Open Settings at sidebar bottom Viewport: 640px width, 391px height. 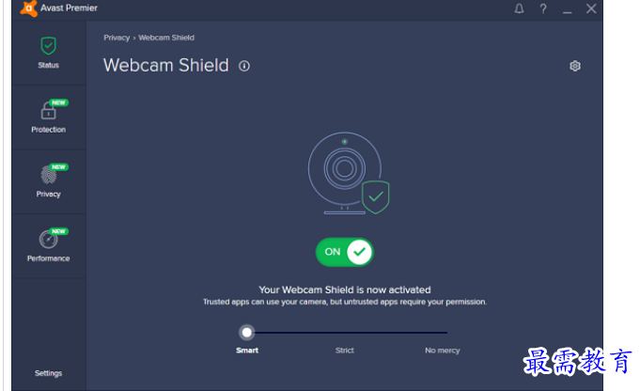pos(48,373)
